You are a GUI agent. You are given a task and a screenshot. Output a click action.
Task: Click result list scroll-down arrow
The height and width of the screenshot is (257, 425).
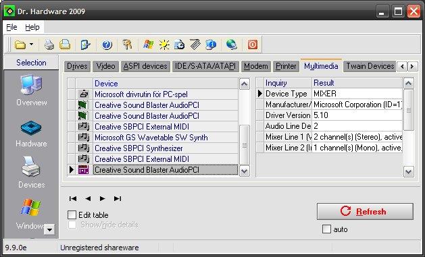(x=409, y=171)
